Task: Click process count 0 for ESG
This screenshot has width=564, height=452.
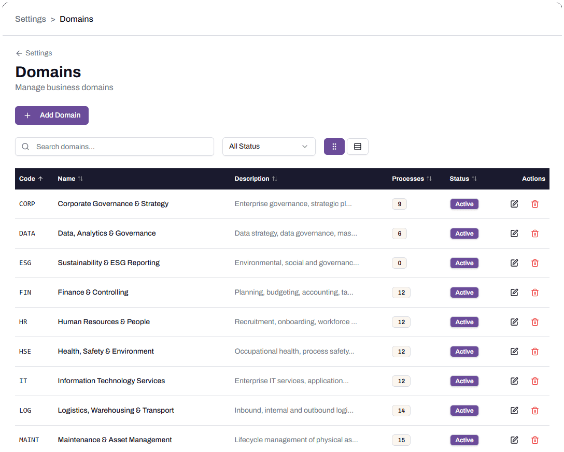Action: (x=399, y=263)
